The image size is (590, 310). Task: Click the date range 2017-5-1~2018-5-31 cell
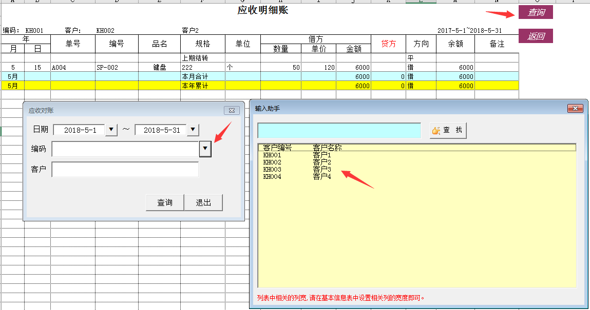tap(470, 30)
